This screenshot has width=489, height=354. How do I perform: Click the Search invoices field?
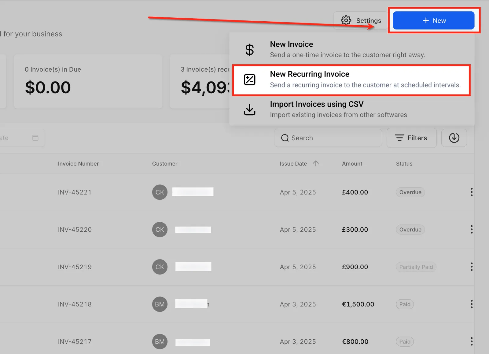click(328, 138)
